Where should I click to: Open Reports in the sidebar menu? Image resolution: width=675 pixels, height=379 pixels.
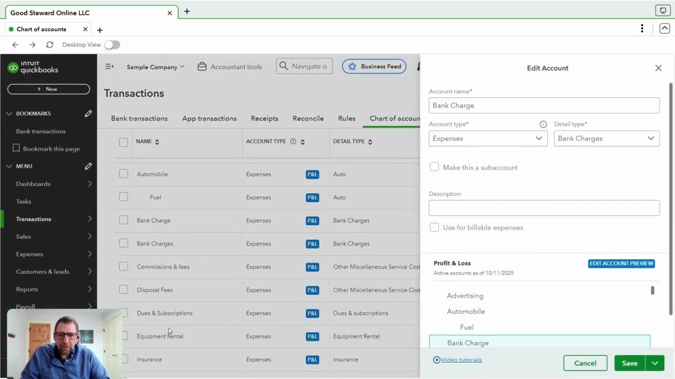[27, 289]
